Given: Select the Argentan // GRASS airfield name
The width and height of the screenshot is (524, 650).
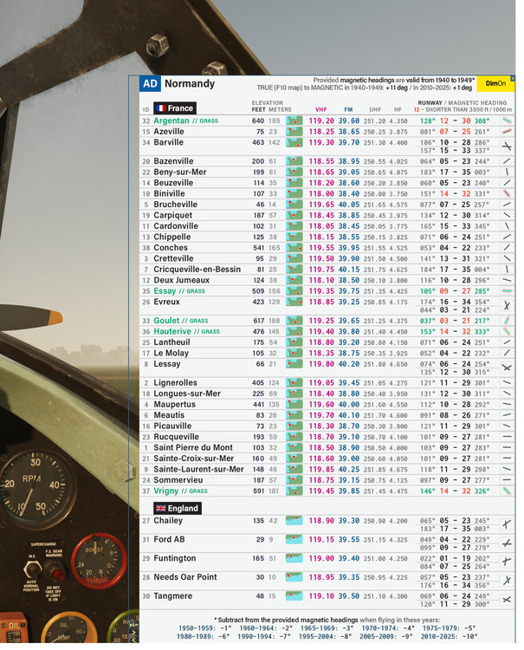Looking at the screenshot, I should pyautogui.click(x=185, y=121).
